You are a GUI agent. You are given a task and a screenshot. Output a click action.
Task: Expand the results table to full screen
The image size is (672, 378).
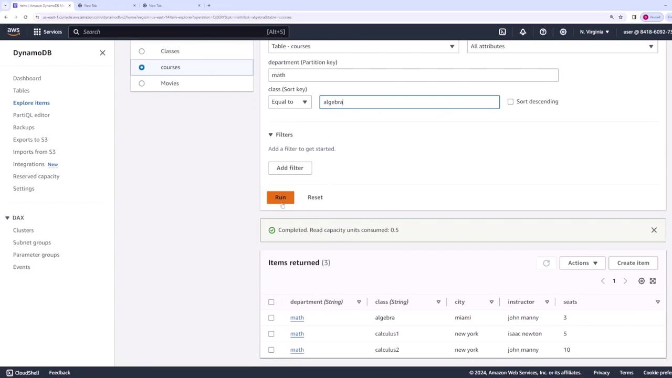653,281
